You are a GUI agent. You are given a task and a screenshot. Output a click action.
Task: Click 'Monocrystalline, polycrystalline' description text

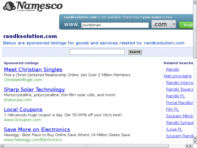coord(60,95)
